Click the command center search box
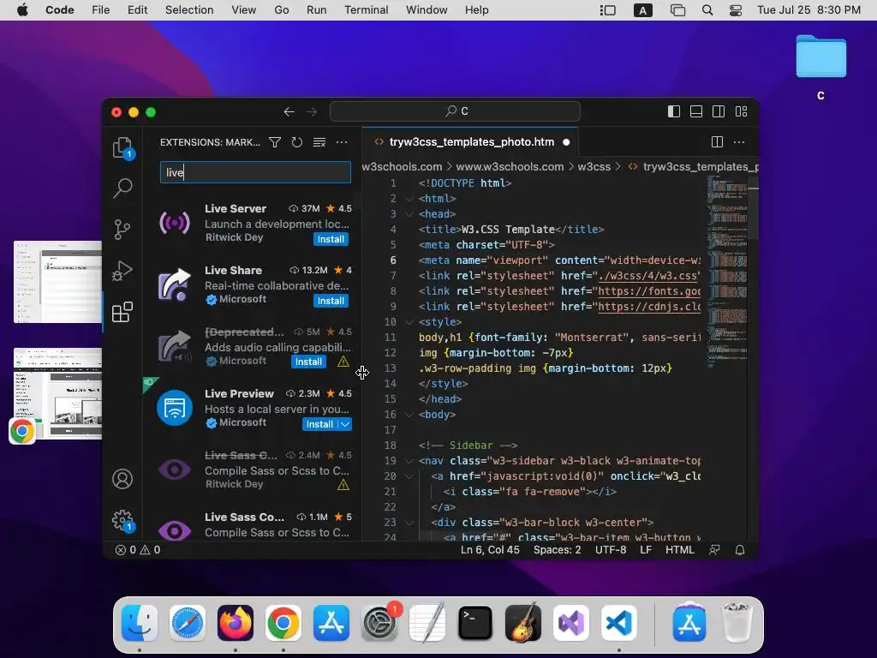Screen dimensions: 877x658 (455, 111)
